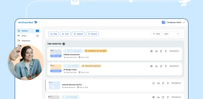Expand the Company name account menu
This screenshot has height=99, width=203.
[x=184, y=22]
